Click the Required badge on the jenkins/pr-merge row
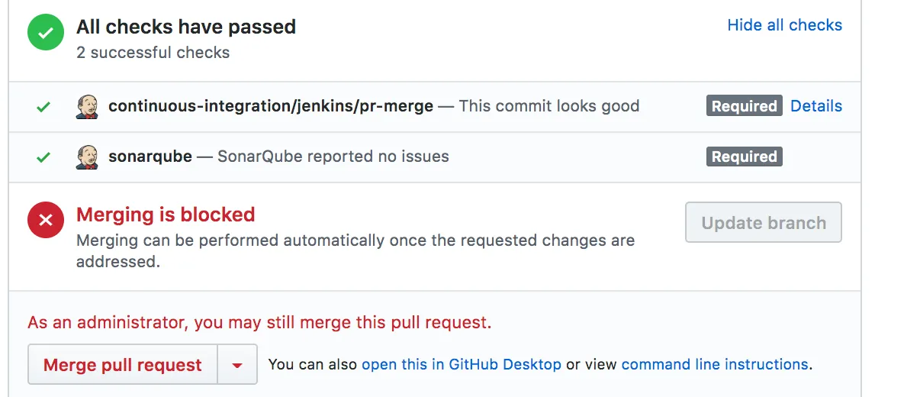The height and width of the screenshot is (397, 920). pyautogui.click(x=744, y=107)
